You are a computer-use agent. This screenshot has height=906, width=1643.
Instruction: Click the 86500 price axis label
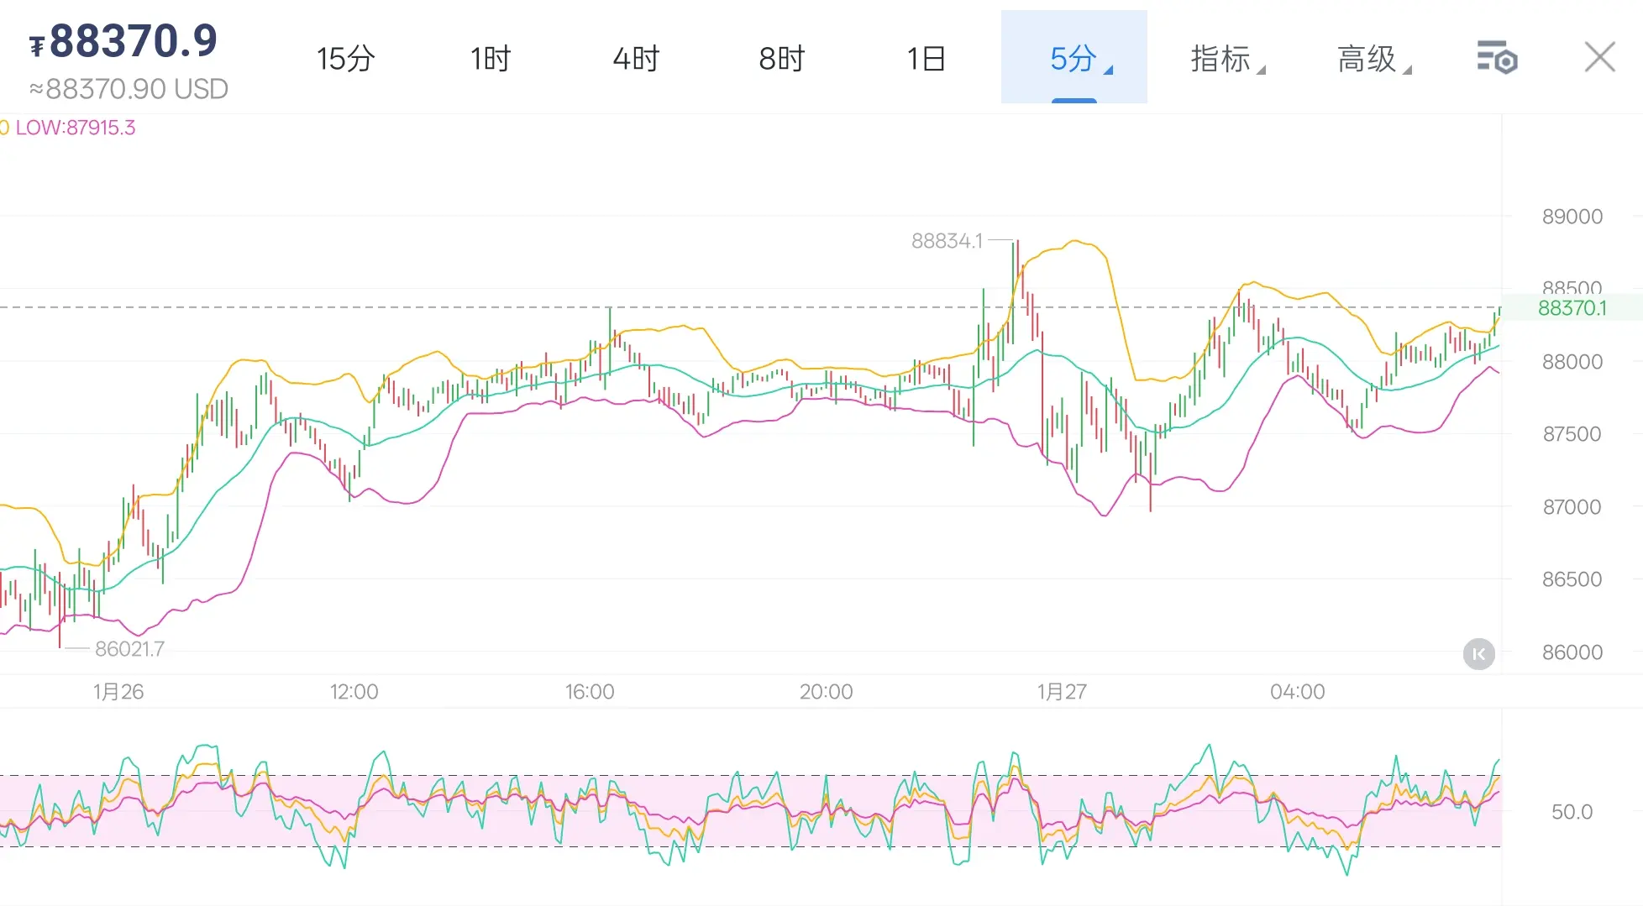pyautogui.click(x=1572, y=579)
